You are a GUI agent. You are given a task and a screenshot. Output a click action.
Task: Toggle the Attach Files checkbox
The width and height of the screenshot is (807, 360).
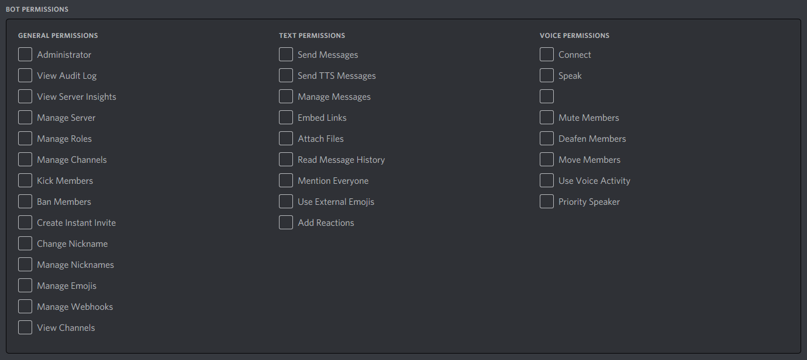[x=286, y=138]
